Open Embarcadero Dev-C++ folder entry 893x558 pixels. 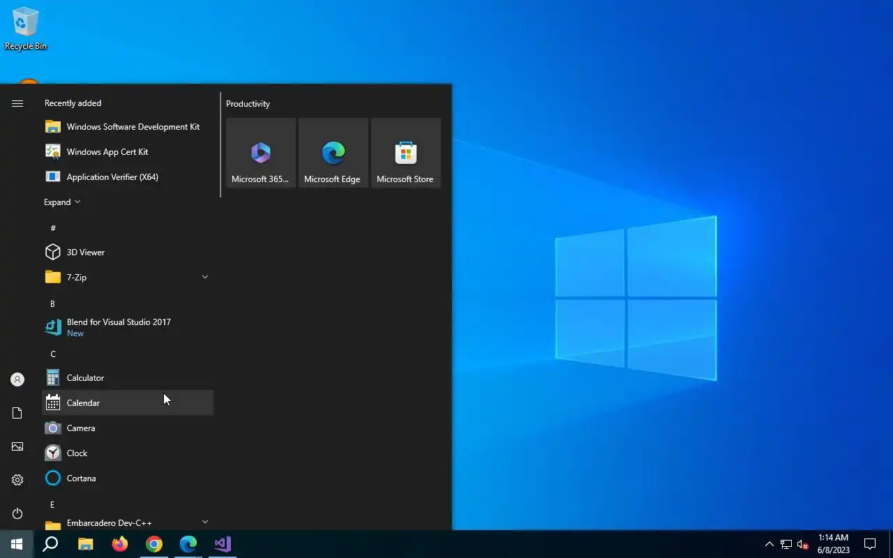[128, 522]
